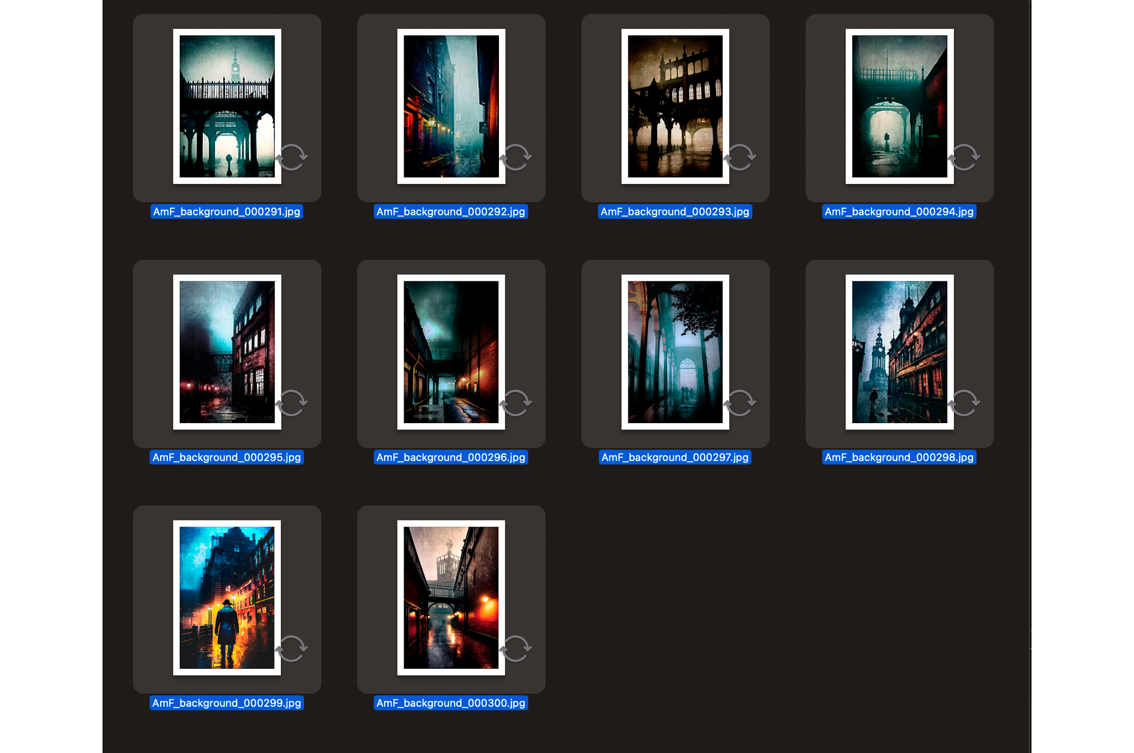Select the foggy alley thumbnail 000292
This screenshot has width=1134, height=753.
coord(451,106)
